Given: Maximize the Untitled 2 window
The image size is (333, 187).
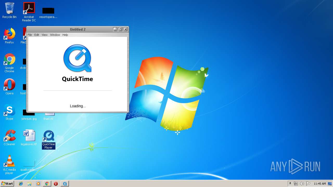Looking at the screenshot, I should (x=120, y=29).
